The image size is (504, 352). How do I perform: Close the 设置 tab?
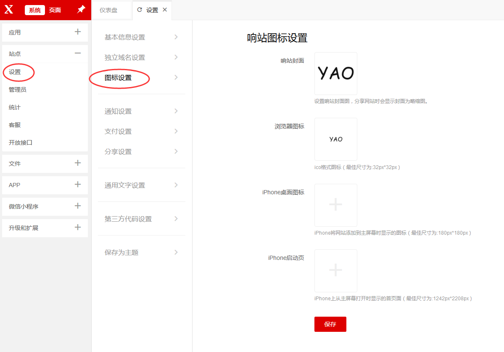(x=165, y=10)
